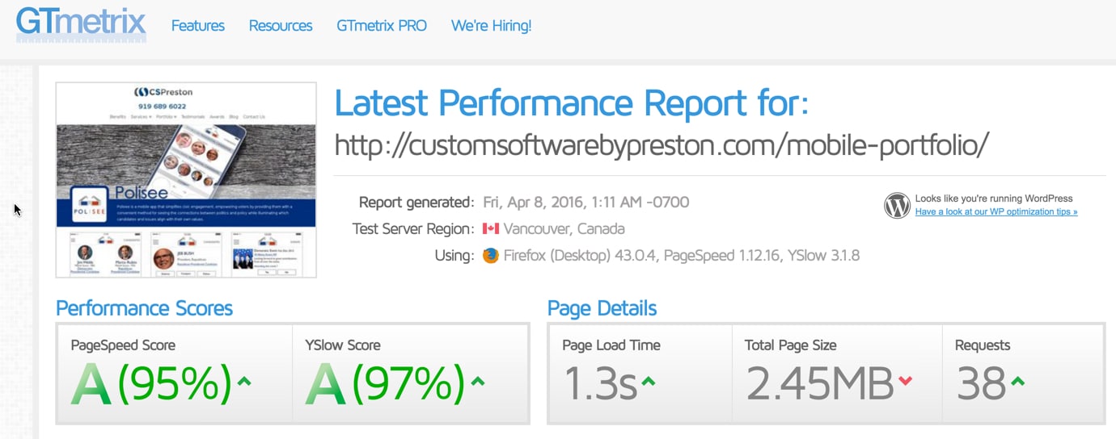Viewport: 1116px width, 439px height.
Task: Click the PageSpeed Score A (95%) value
Action: click(151, 384)
